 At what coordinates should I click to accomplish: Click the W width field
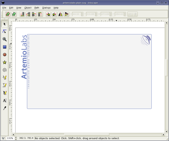pos(105,14)
